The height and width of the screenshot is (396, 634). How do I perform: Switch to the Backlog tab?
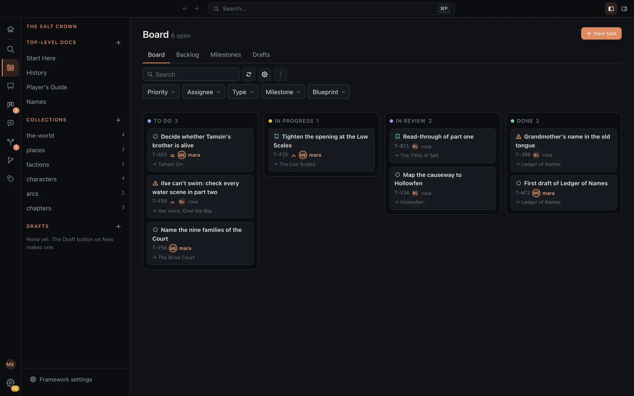point(188,55)
